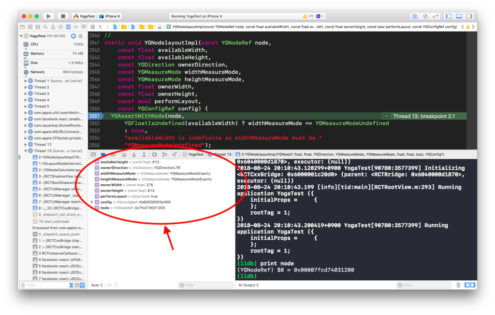Image resolution: width=495 pixels, height=315 pixels.
Task: Expand Thread 12 disclosure triangle
Action: (x=26, y=145)
